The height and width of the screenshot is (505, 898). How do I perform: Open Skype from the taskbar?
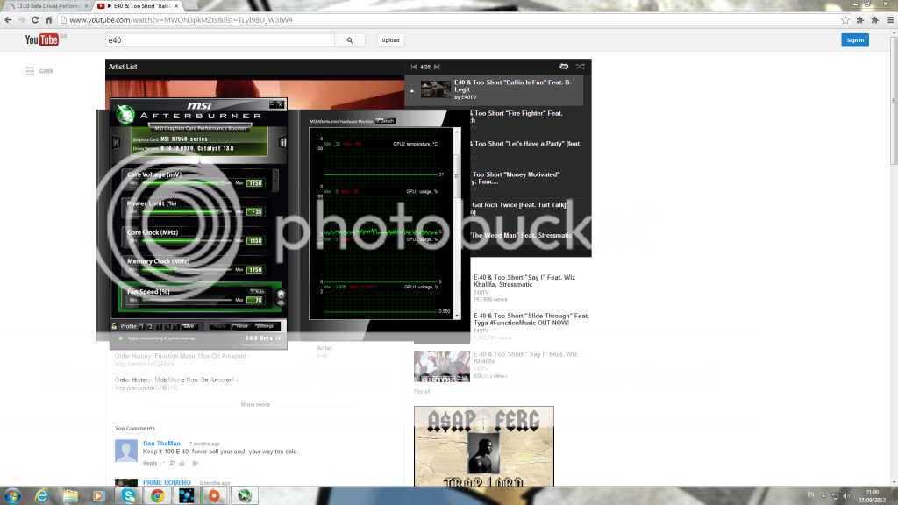[x=128, y=496]
